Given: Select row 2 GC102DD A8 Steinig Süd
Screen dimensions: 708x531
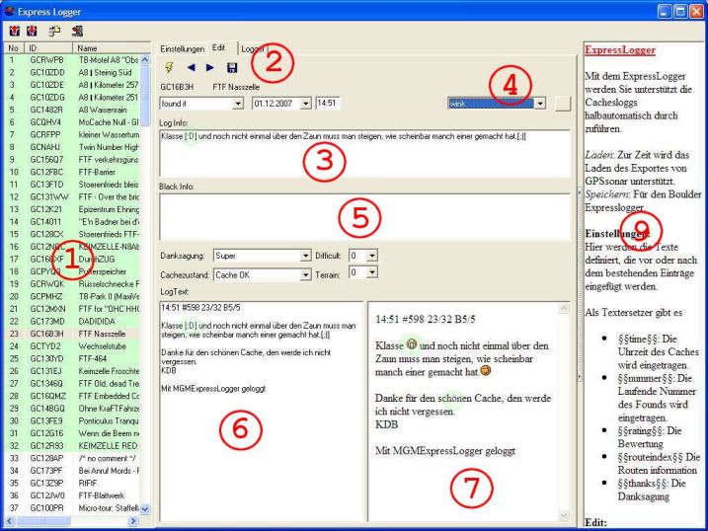Looking at the screenshot, I should click(x=72, y=72).
